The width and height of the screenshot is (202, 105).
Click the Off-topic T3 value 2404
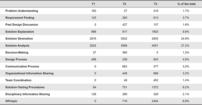click(x=155, y=101)
